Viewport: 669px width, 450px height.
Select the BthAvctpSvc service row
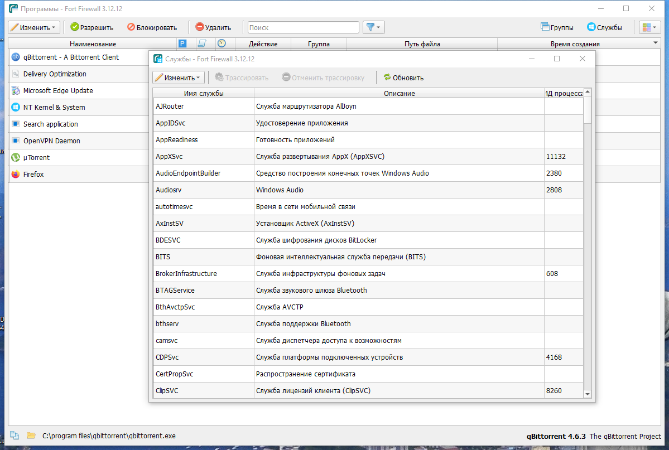tap(368, 307)
